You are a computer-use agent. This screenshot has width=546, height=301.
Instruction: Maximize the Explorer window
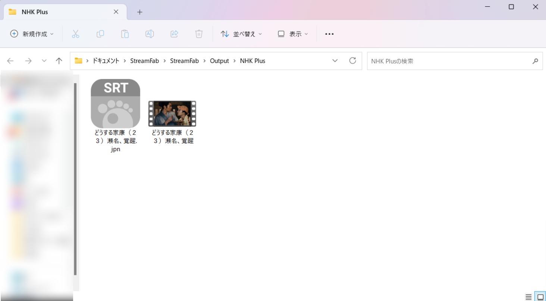point(511,7)
